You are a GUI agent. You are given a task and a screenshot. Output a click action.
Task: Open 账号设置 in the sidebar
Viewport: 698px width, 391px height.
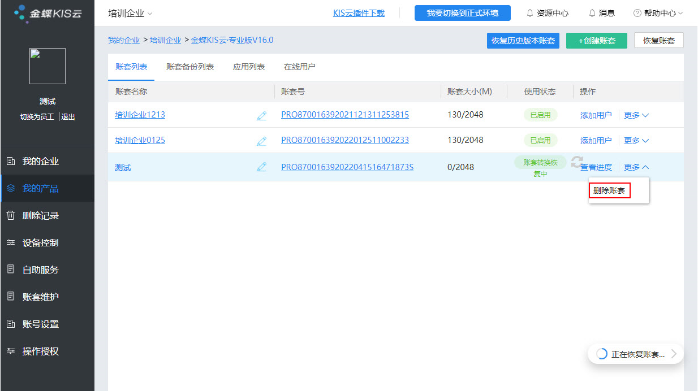pyautogui.click(x=48, y=324)
